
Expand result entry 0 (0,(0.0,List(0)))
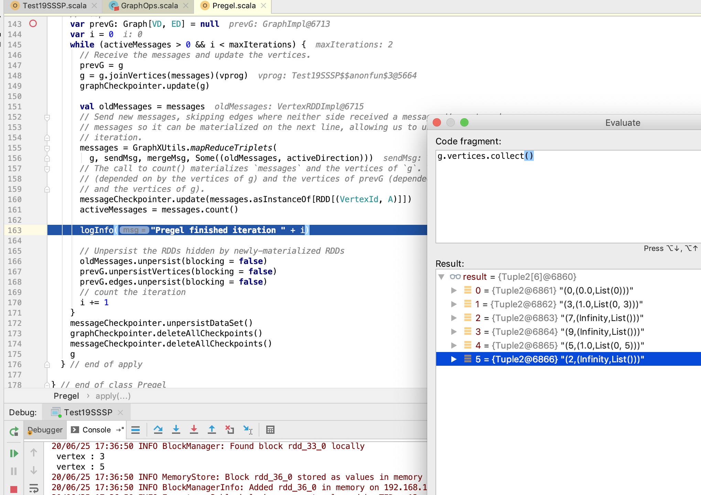tap(454, 290)
